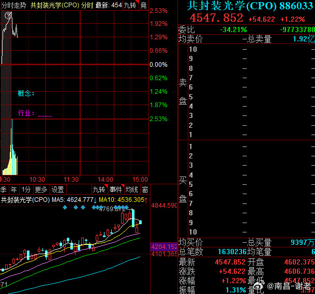Click the 振幅 value 1.31%

pos(236,290)
